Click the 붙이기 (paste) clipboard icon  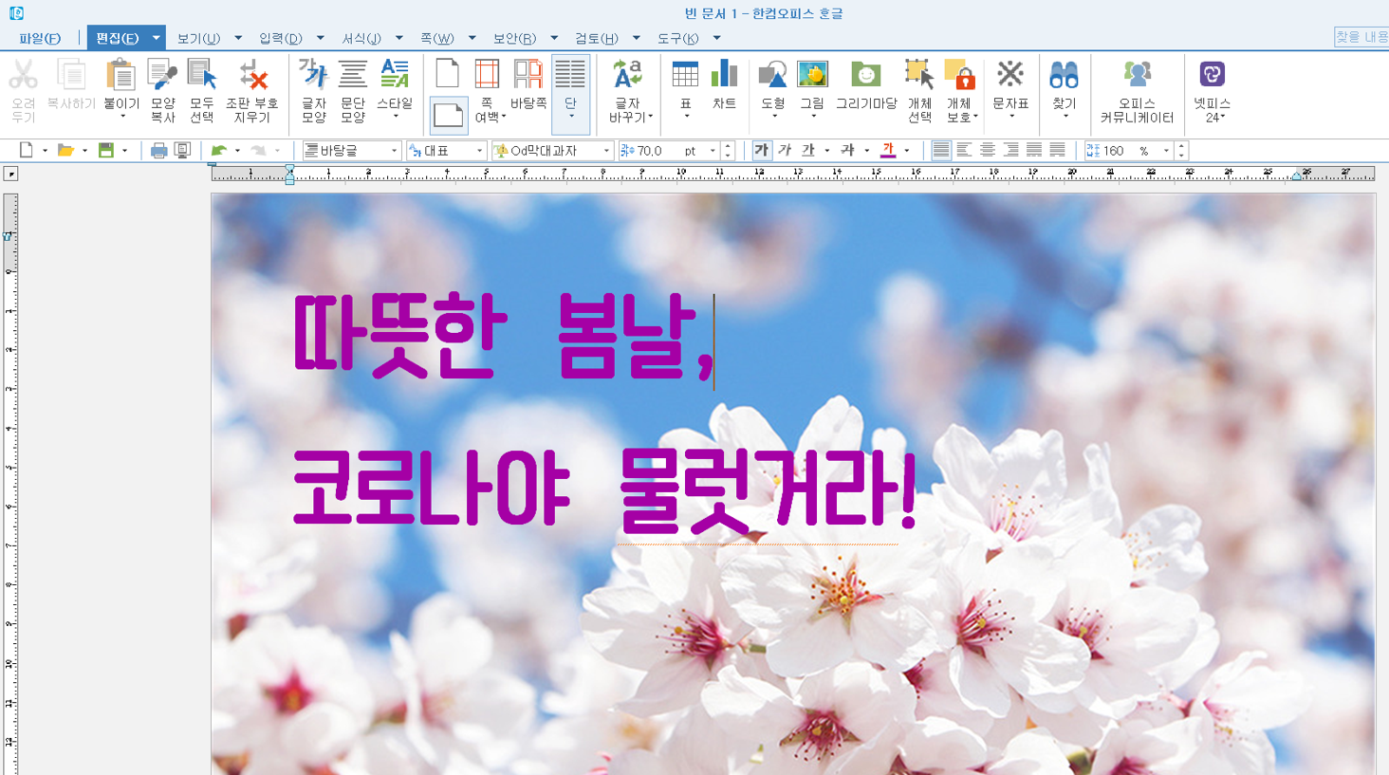(120, 75)
